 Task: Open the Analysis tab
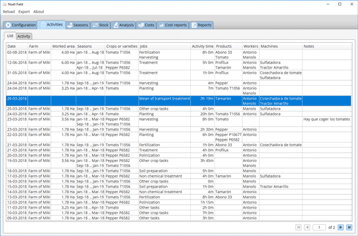[x=124, y=25]
